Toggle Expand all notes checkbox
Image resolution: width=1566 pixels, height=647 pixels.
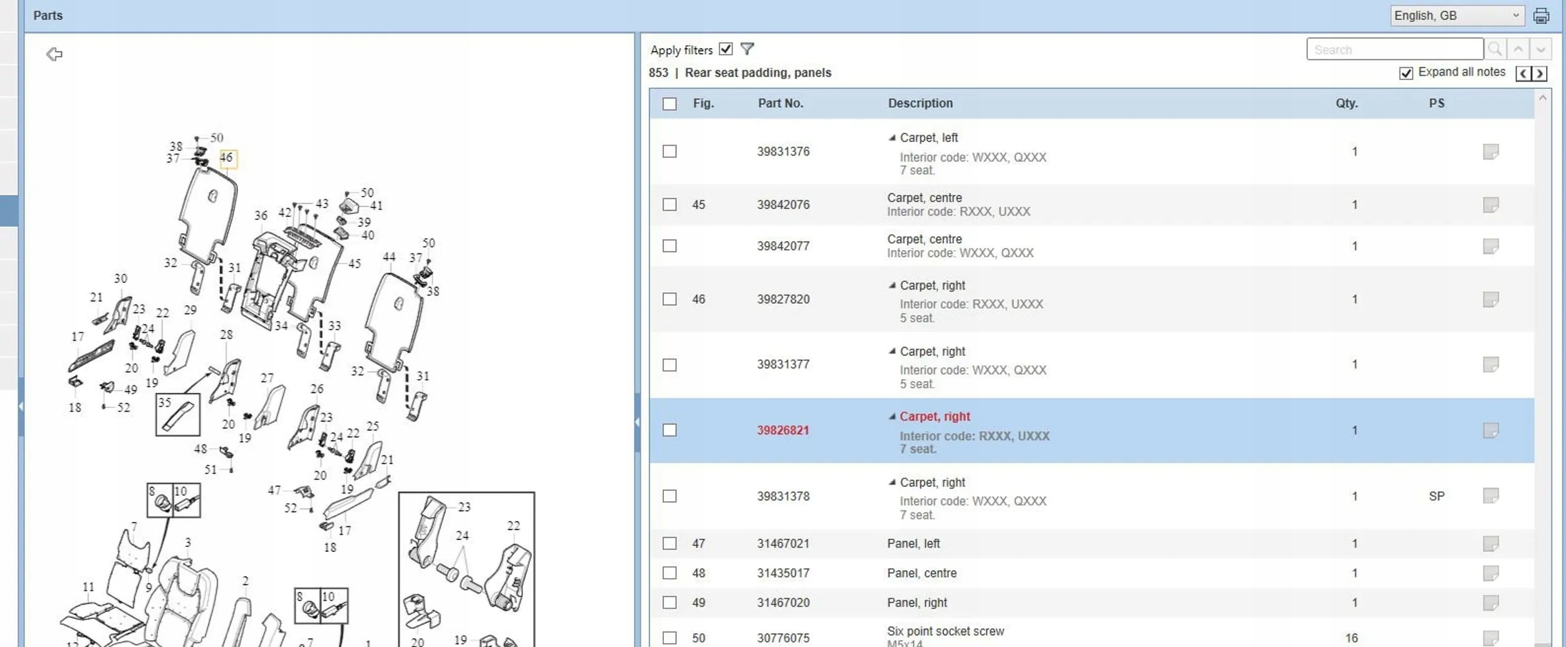(1406, 73)
